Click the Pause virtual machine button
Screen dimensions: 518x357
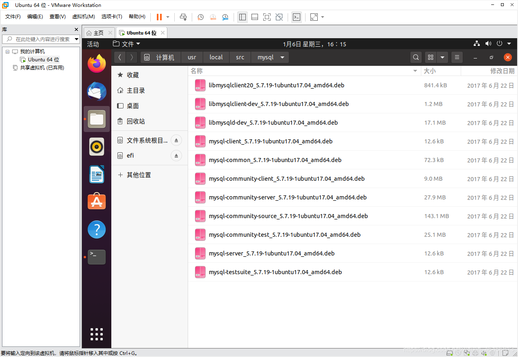tap(159, 17)
